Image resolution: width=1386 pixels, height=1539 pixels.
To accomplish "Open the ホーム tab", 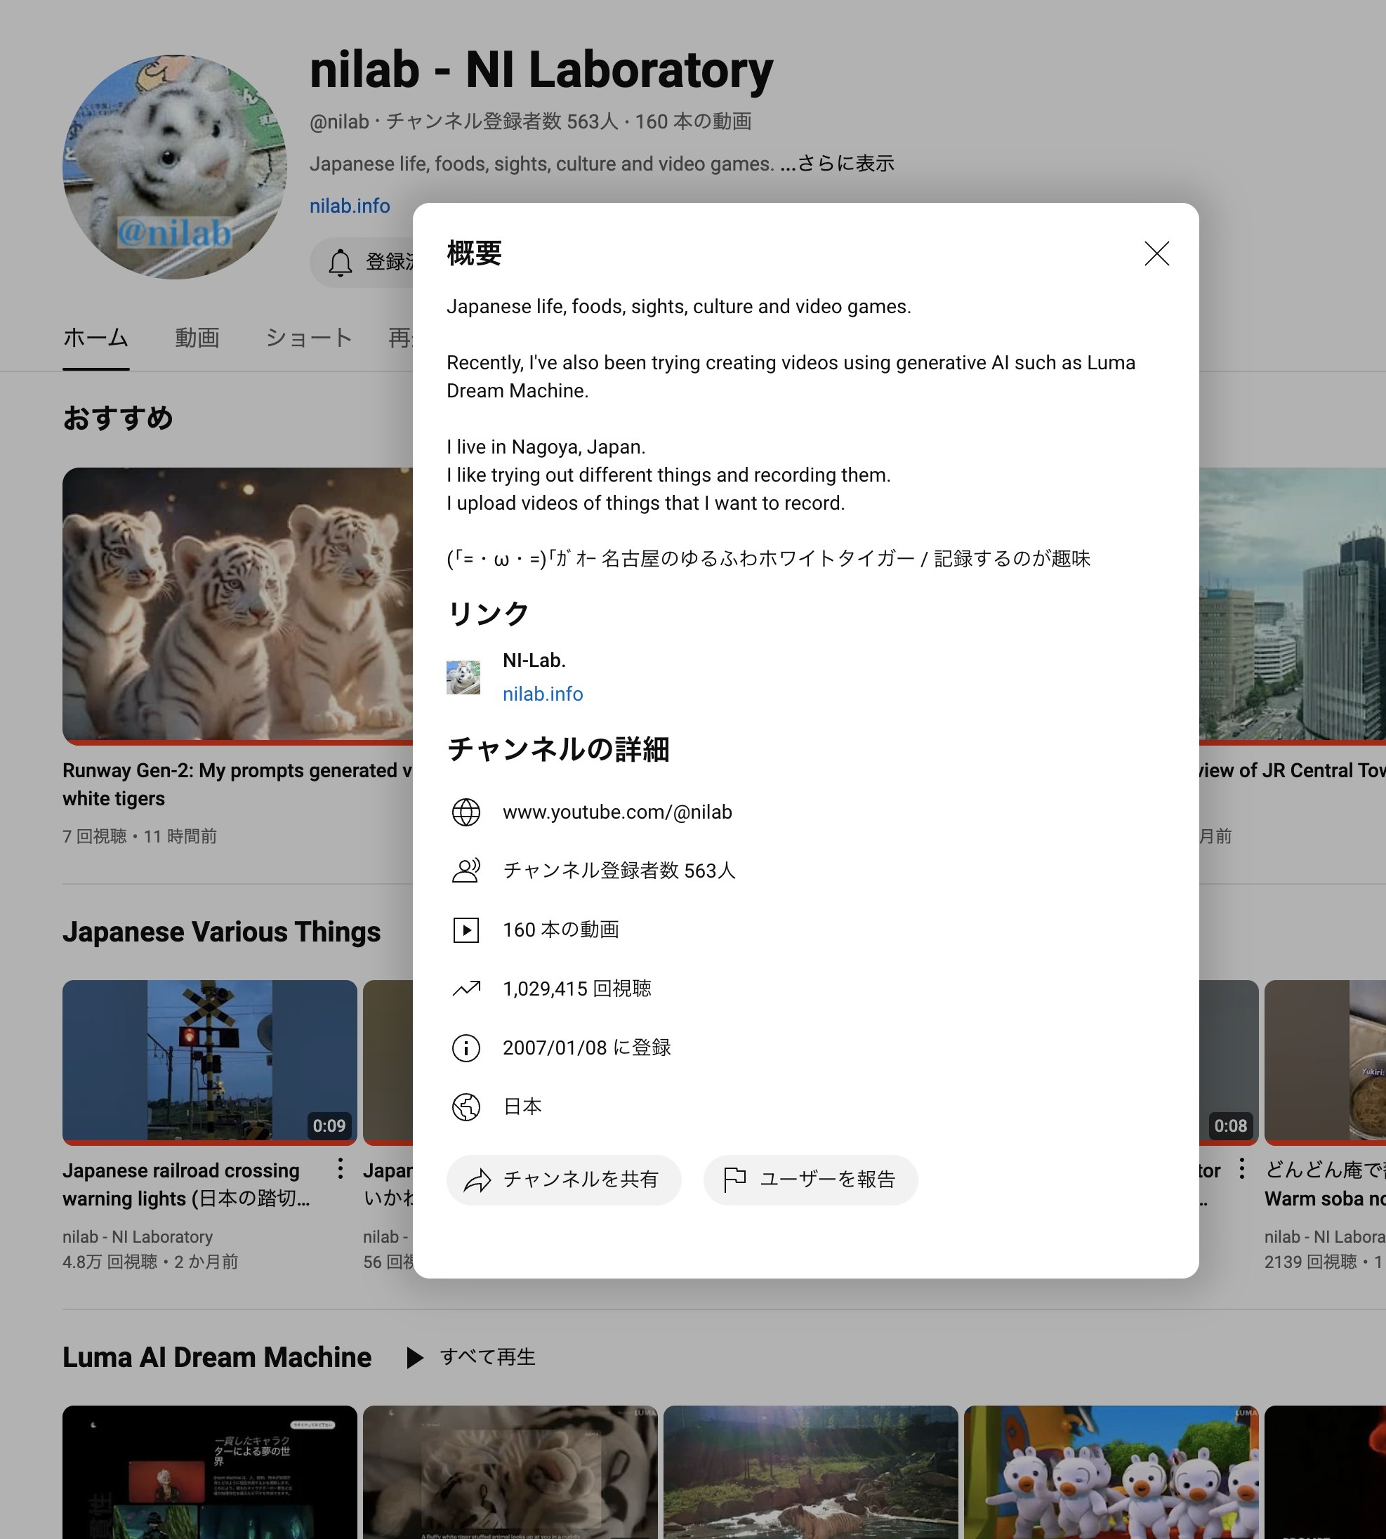I will [x=96, y=337].
